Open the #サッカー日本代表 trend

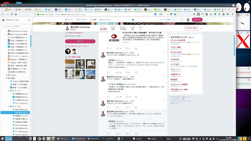[x=178, y=40]
